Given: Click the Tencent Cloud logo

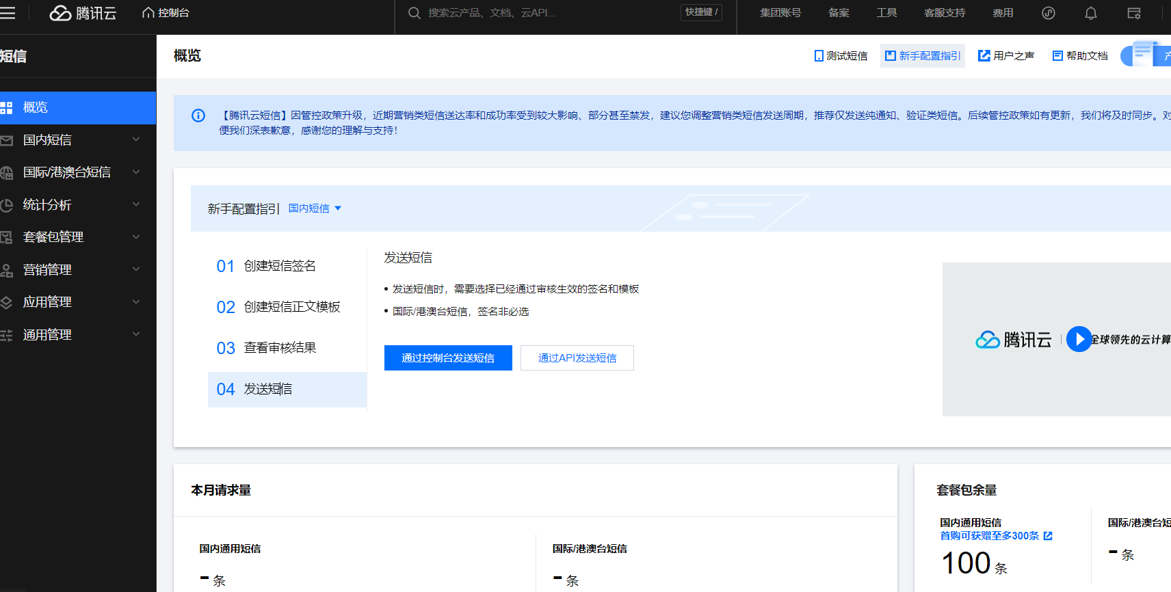Looking at the screenshot, I should pyautogui.click(x=83, y=13).
